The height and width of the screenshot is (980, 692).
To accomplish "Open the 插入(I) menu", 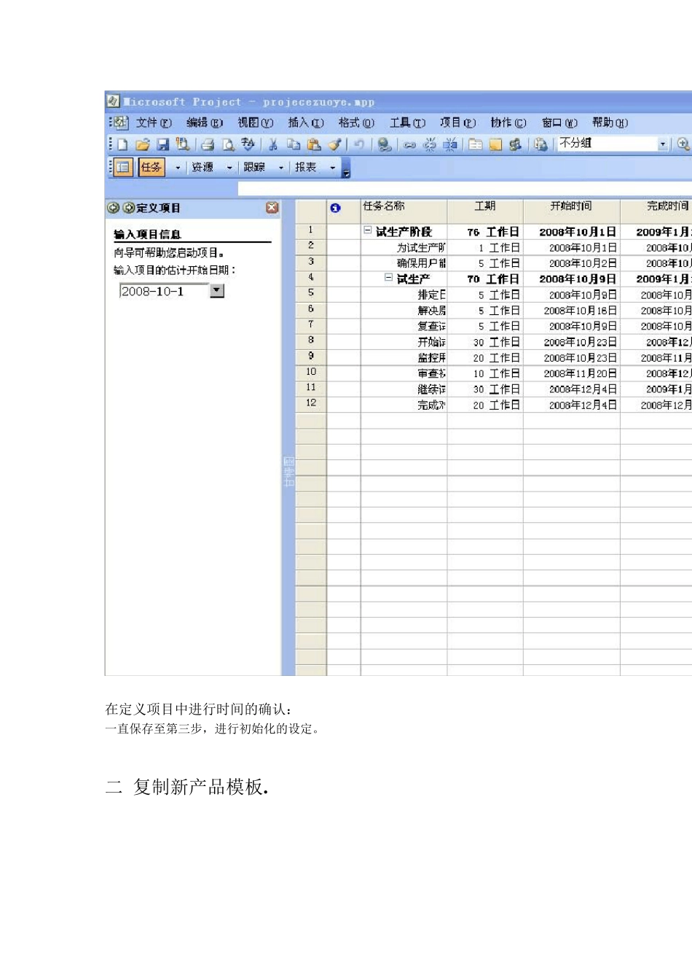I will click(306, 122).
